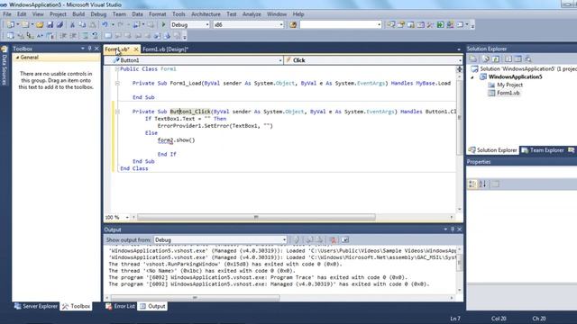Open the Tools menu
The width and height of the screenshot is (577, 324).
pos(179,14)
